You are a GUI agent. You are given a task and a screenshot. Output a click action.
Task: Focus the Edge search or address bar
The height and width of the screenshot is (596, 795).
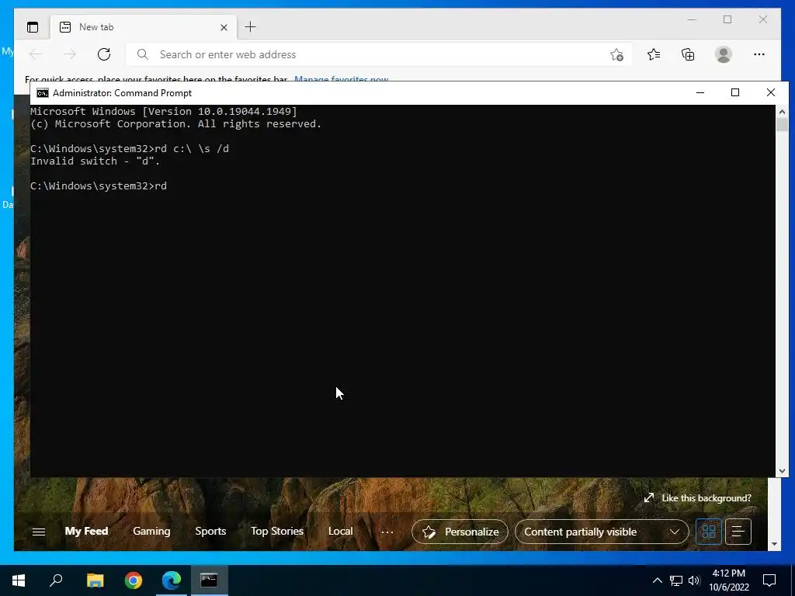(378, 54)
